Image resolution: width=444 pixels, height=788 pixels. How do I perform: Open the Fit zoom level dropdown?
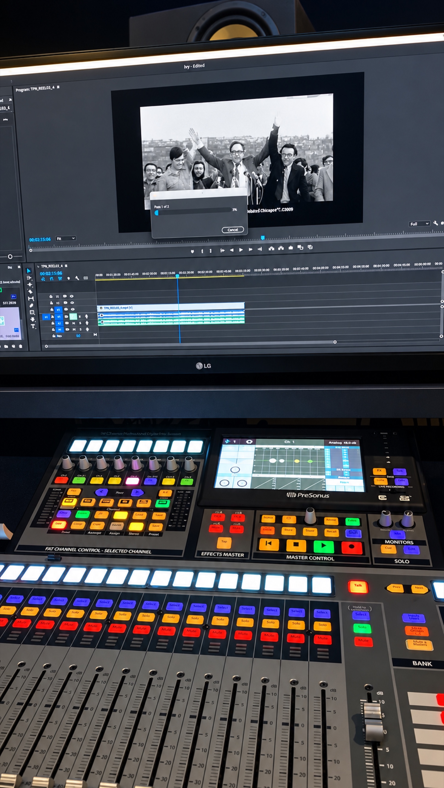[65, 238]
